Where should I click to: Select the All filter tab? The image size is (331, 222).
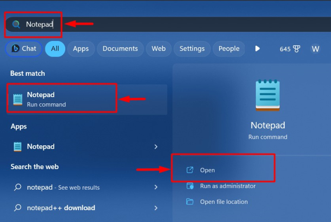[x=55, y=49]
